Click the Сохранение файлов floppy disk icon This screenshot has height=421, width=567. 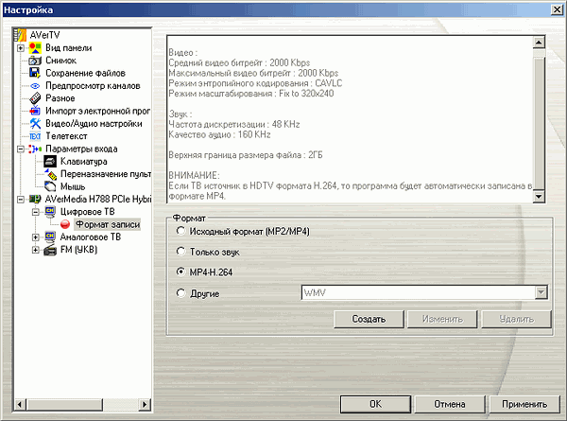coord(35,72)
